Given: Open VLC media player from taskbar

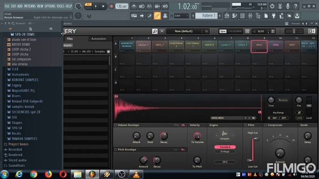Looking at the screenshot, I should 136,175.
